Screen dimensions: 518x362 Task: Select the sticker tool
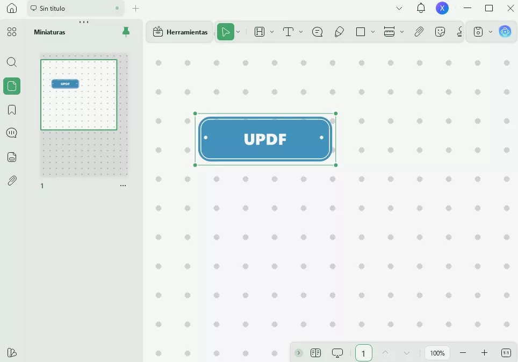440,32
